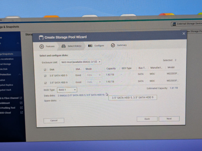The width and height of the screenshot is (202, 151).
Task: Click the Manufacturer column header
Action: coord(156,68)
